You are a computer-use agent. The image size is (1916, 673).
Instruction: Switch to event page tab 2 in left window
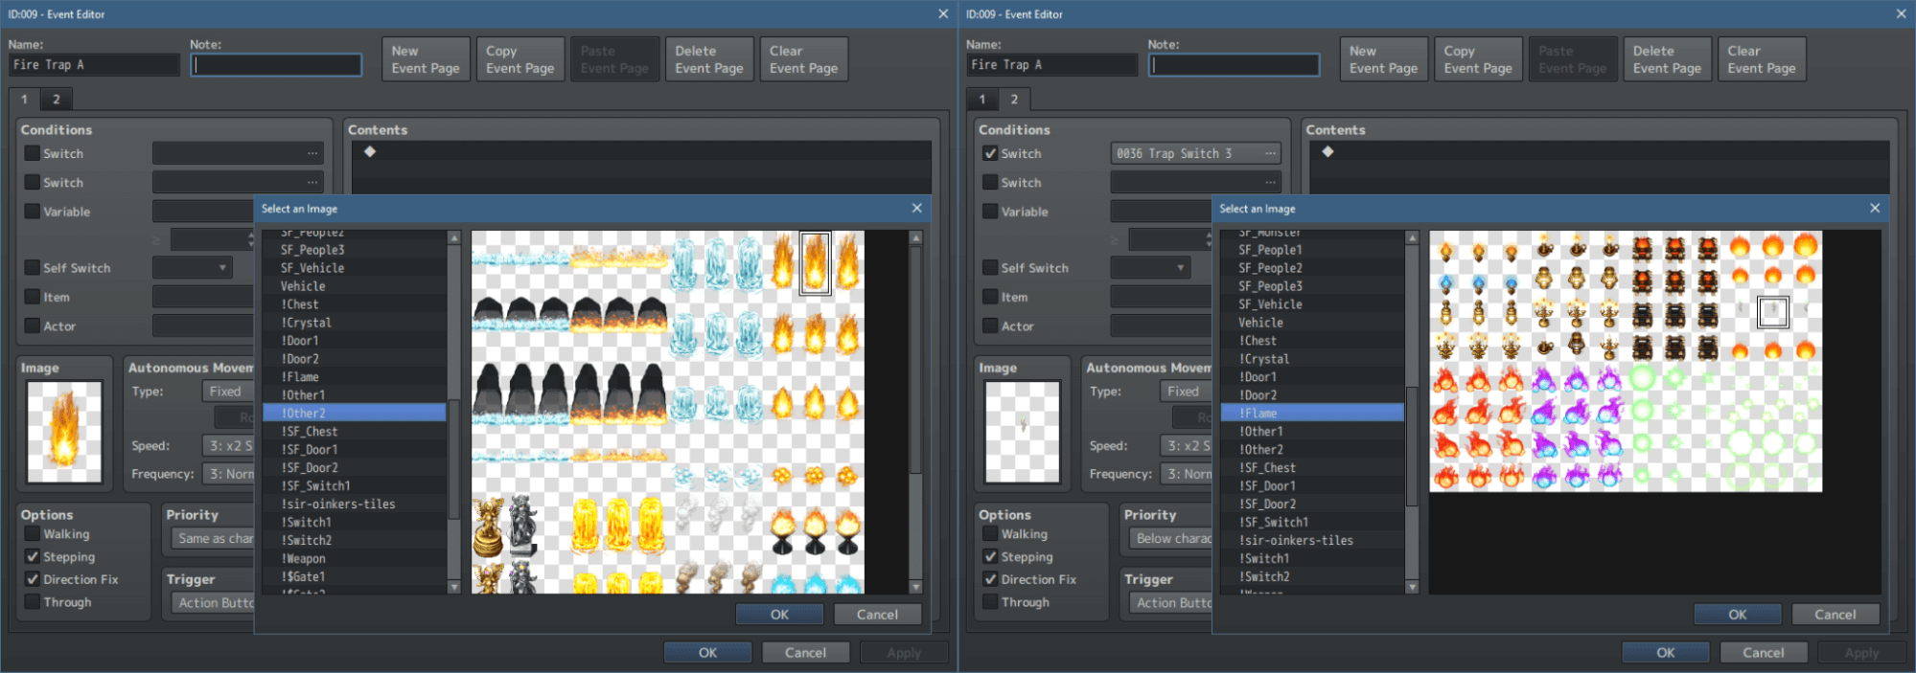coord(57,99)
